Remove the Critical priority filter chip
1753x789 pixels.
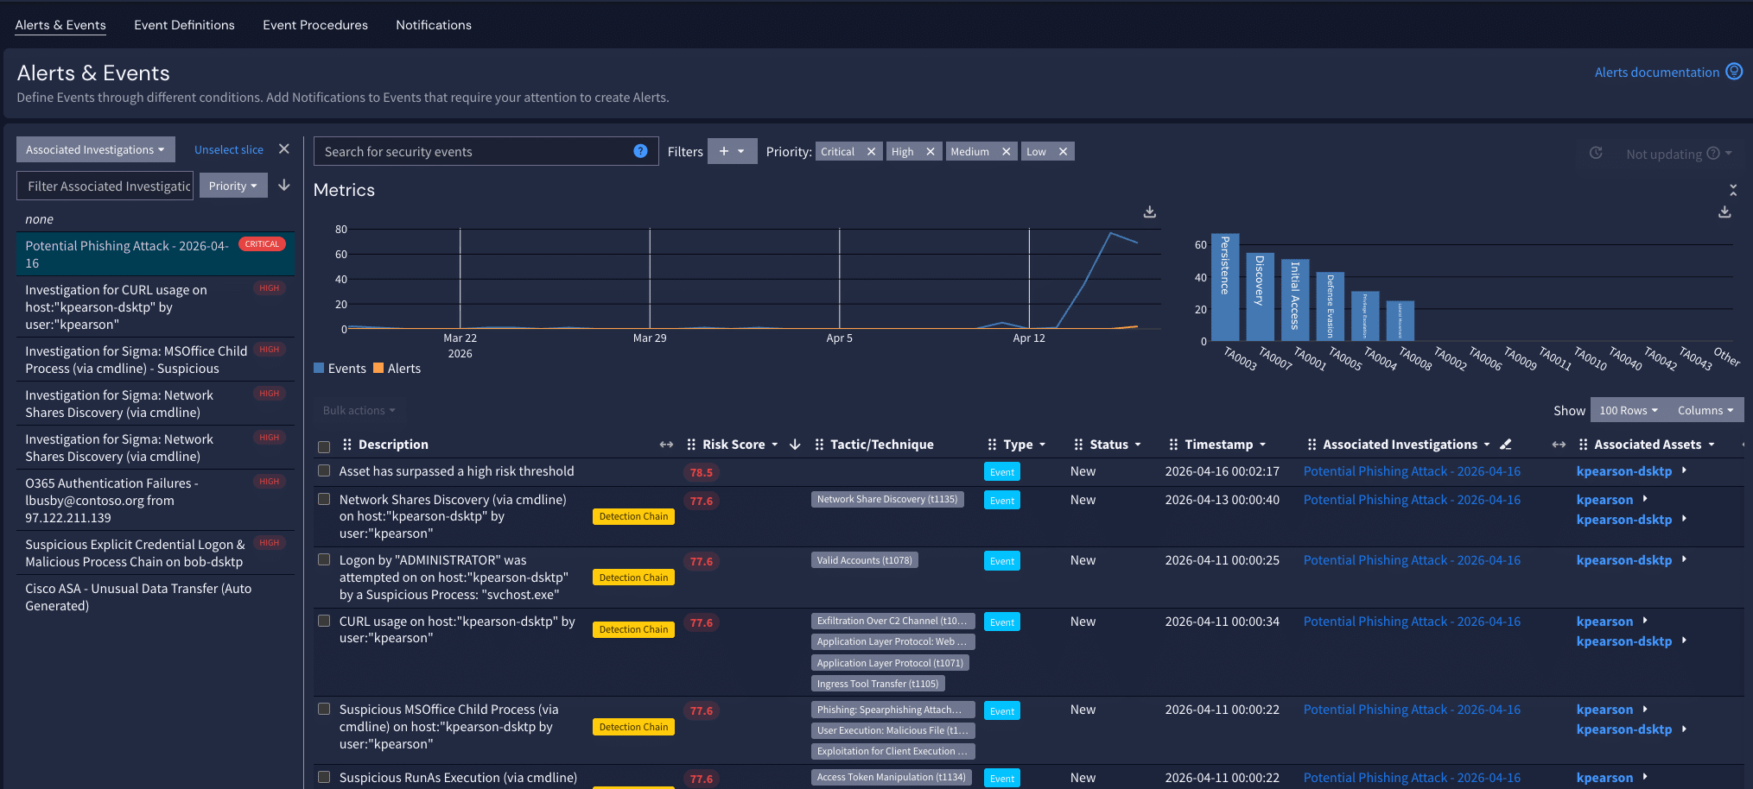point(871,152)
